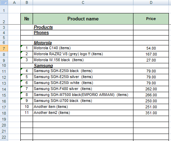The height and width of the screenshot is (141, 171).
Task: Click number cell '10' in Another item row
Action: tap(27, 107)
